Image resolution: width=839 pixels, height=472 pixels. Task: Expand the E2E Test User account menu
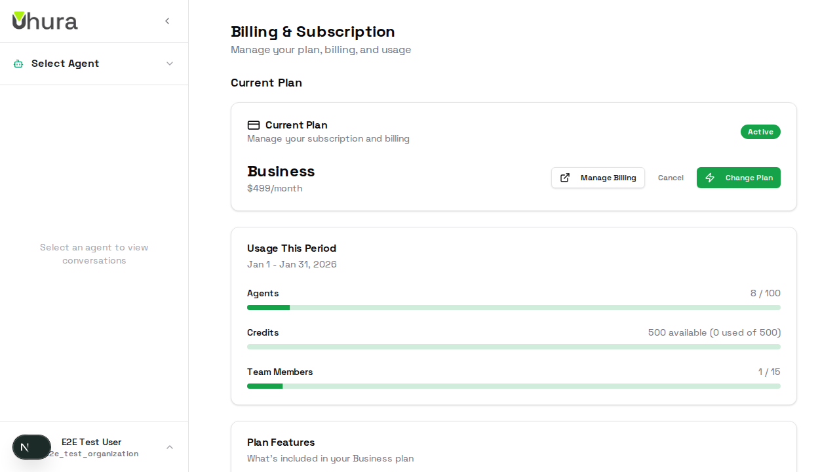[x=170, y=447]
